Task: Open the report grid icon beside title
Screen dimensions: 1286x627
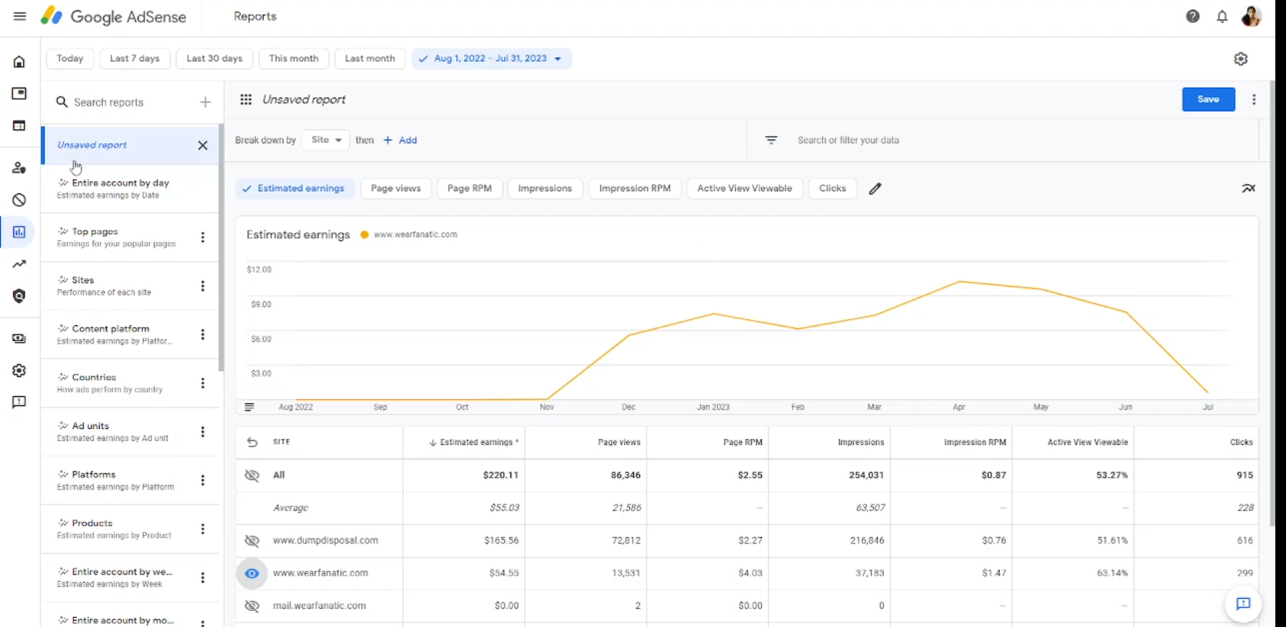Action: [246, 99]
